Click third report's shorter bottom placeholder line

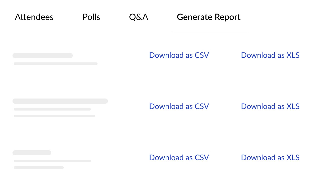point(39,168)
